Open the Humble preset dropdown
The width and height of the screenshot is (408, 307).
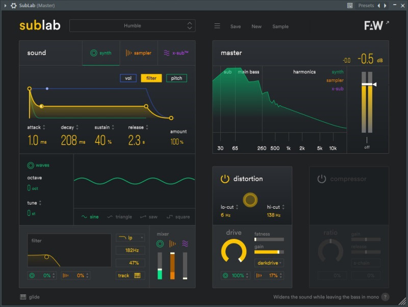(x=133, y=25)
